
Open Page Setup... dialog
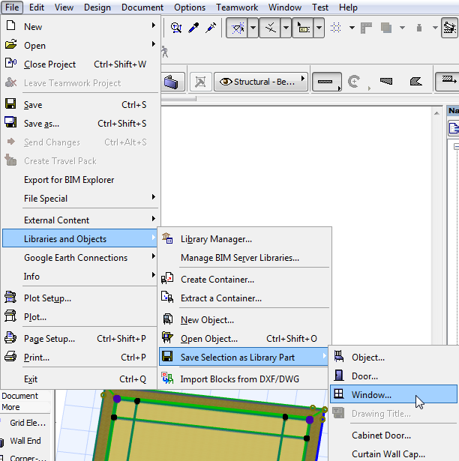tap(80, 339)
